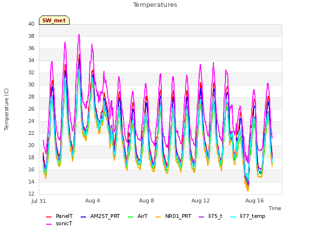Screen dimensions: 311x233
Task: Select the li75_t legend label
Action: pyautogui.click(x=215, y=216)
